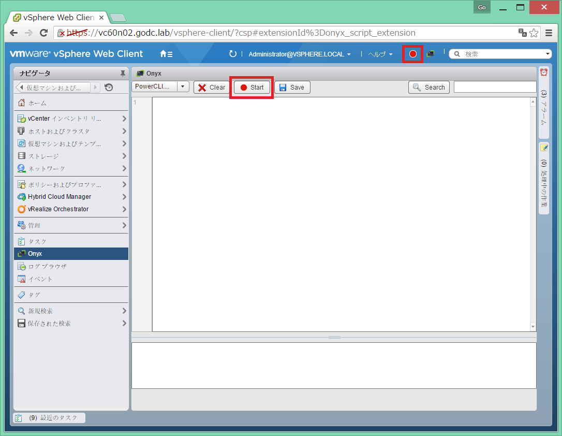Open search field dropdown arrow in header
Image resolution: width=562 pixels, height=436 pixels.
point(548,54)
